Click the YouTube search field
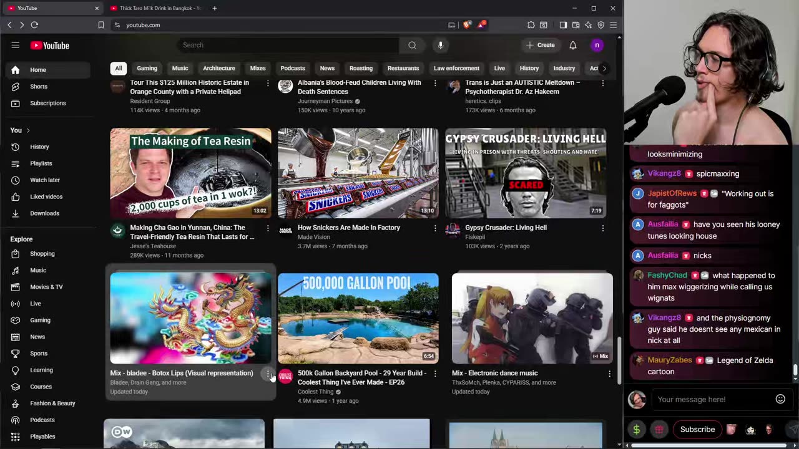Screen dimensions: 799x449 pos(288,45)
